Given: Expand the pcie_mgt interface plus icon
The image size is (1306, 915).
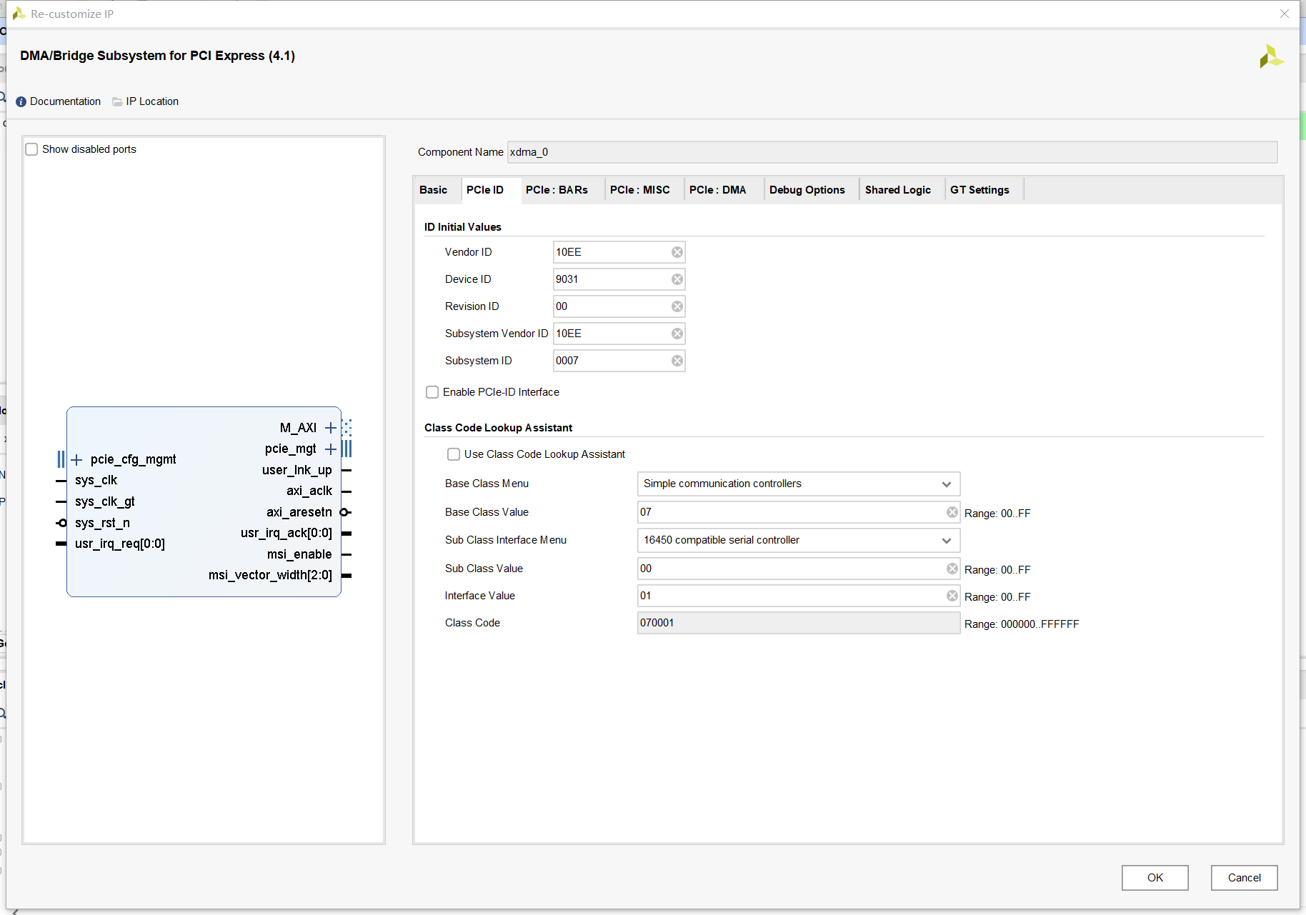Looking at the screenshot, I should (330, 449).
